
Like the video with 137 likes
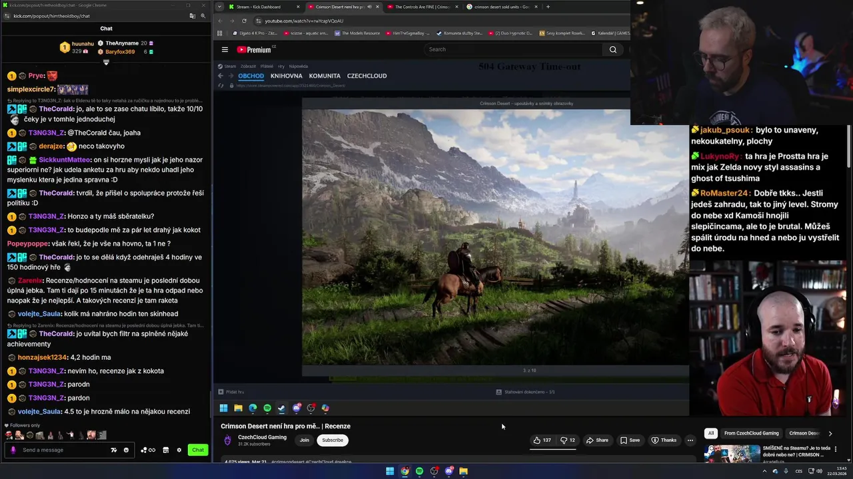[x=542, y=440]
